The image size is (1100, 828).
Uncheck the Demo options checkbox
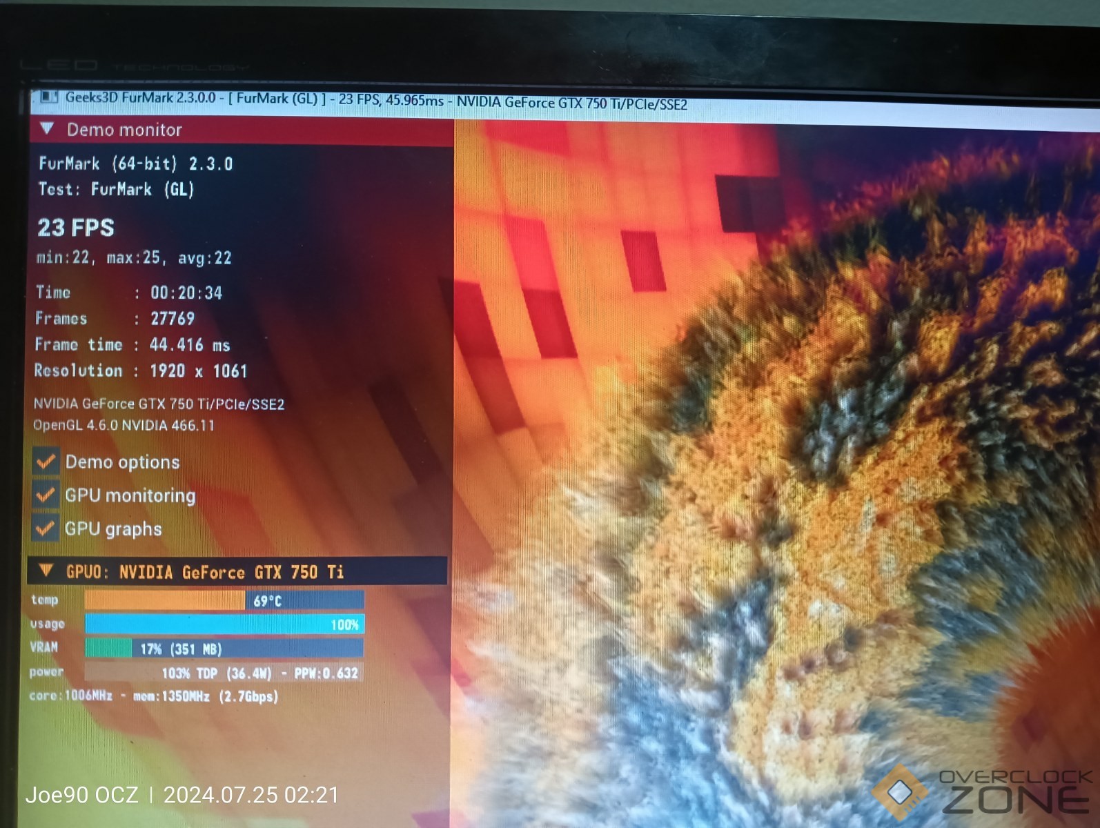tap(46, 461)
